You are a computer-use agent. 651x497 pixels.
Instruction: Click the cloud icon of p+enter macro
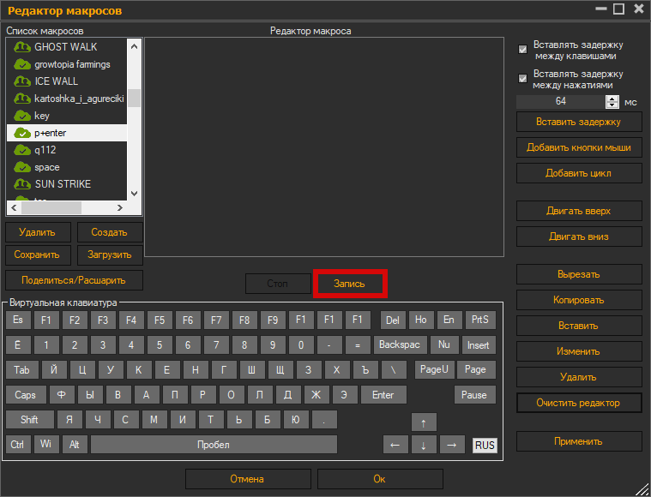[x=22, y=133]
